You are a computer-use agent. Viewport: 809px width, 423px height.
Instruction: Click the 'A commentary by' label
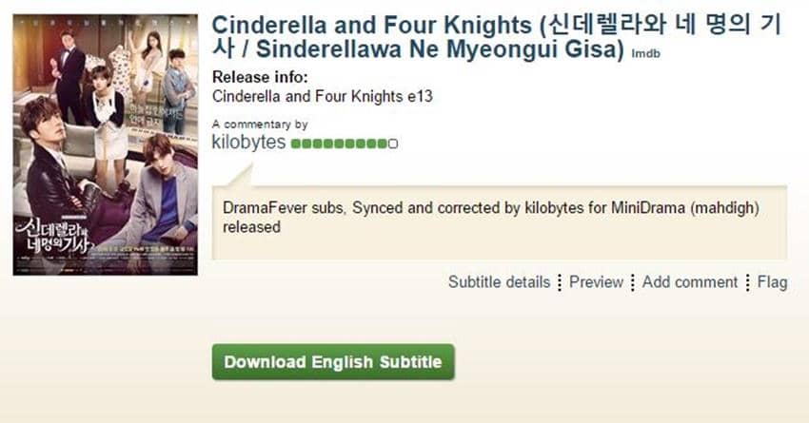tap(259, 125)
